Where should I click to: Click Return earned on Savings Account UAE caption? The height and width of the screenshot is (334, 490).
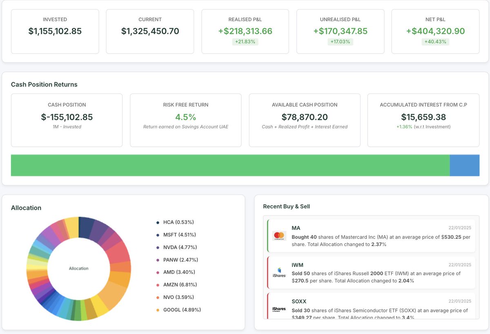186,127
